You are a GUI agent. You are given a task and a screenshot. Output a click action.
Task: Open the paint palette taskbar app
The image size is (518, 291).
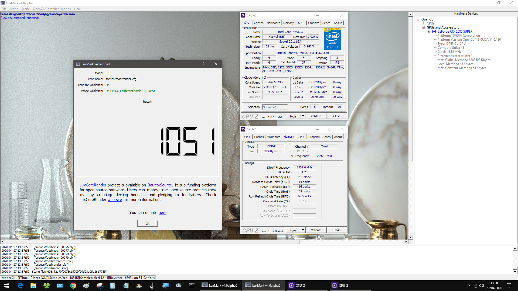point(86,286)
